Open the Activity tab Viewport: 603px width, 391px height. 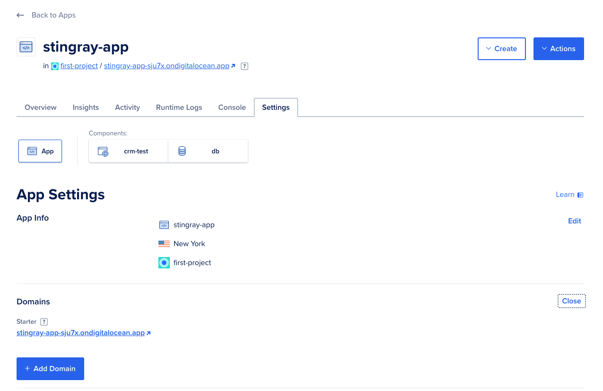coord(128,107)
